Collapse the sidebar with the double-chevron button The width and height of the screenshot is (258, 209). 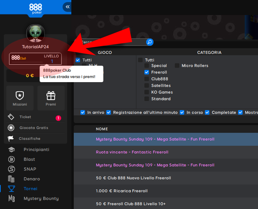pyautogui.click(x=67, y=7)
